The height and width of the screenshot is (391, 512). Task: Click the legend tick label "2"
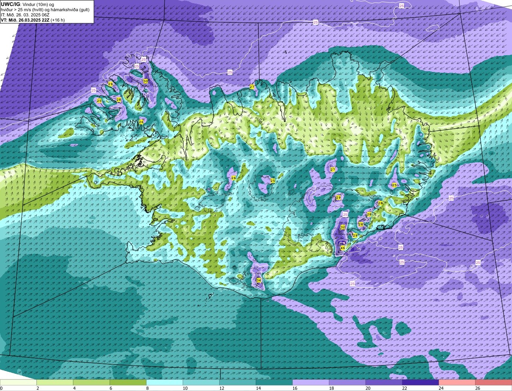point(38,388)
